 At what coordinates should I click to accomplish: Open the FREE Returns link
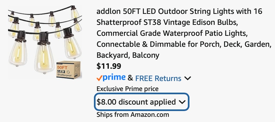158,78
